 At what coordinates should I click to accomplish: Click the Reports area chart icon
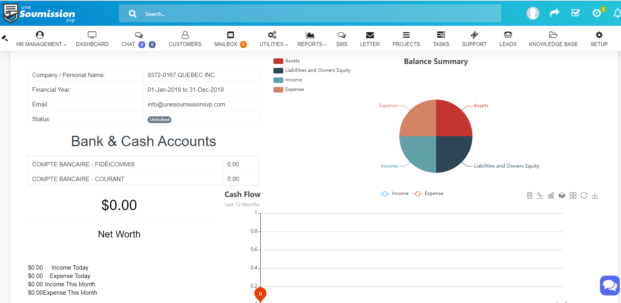pyautogui.click(x=310, y=35)
